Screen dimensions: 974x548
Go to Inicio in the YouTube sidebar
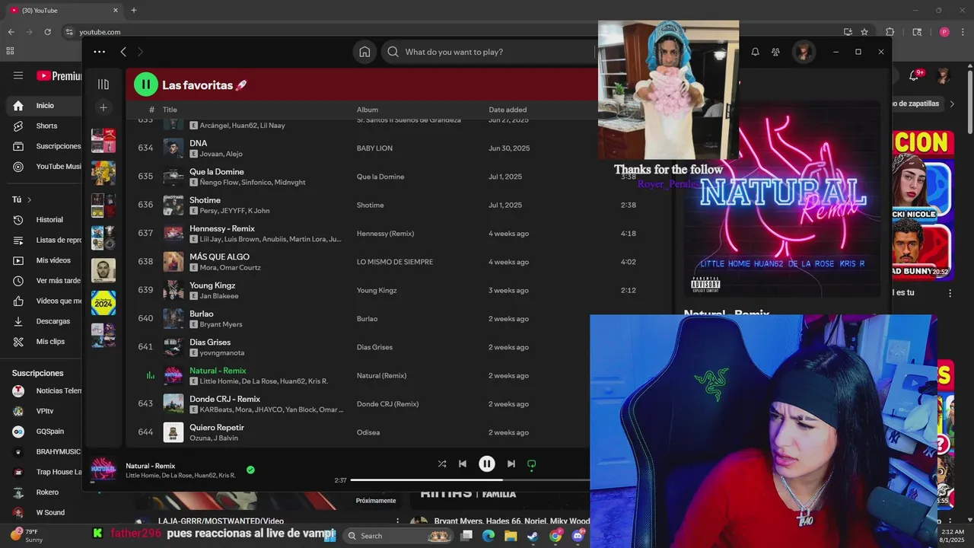[x=45, y=106]
